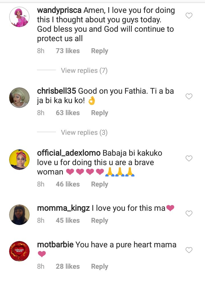
Task: Open wandyprisca's profile picture
Action: point(19,17)
